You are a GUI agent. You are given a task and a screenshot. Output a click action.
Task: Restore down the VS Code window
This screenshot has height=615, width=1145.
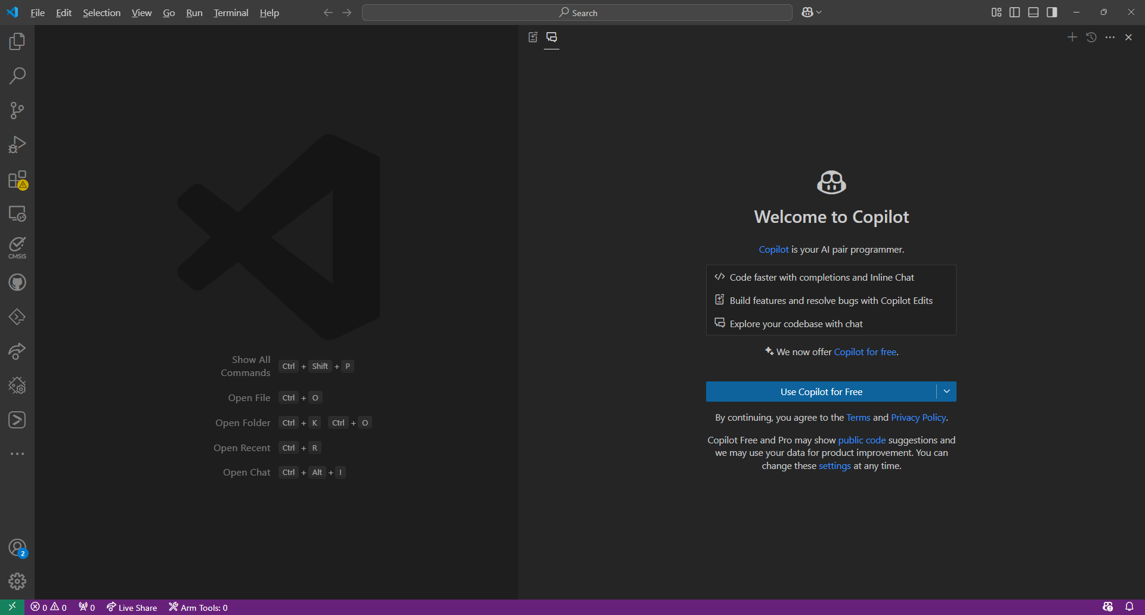(x=1104, y=13)
